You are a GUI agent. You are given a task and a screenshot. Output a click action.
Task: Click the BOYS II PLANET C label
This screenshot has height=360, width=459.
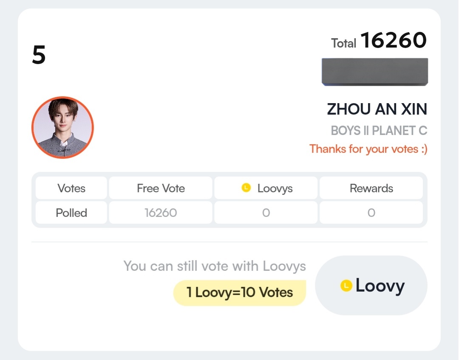379,131
